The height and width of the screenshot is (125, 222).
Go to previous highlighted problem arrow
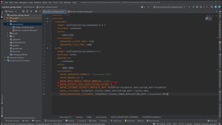[x=213, y=16]
